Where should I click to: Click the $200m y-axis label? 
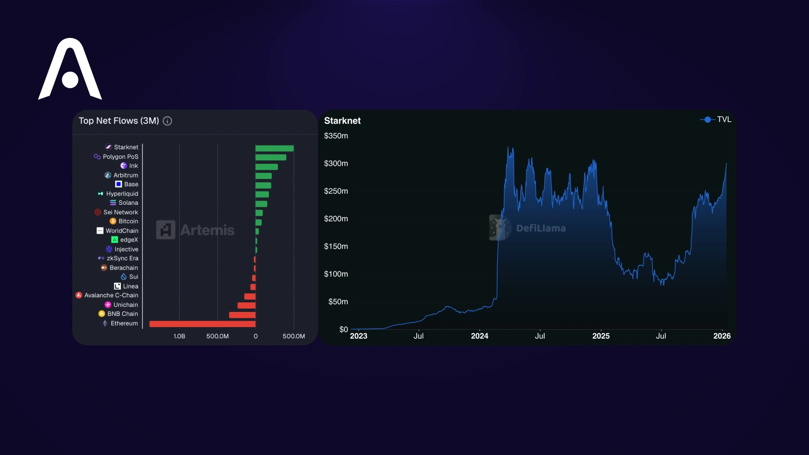pos(336,219)
